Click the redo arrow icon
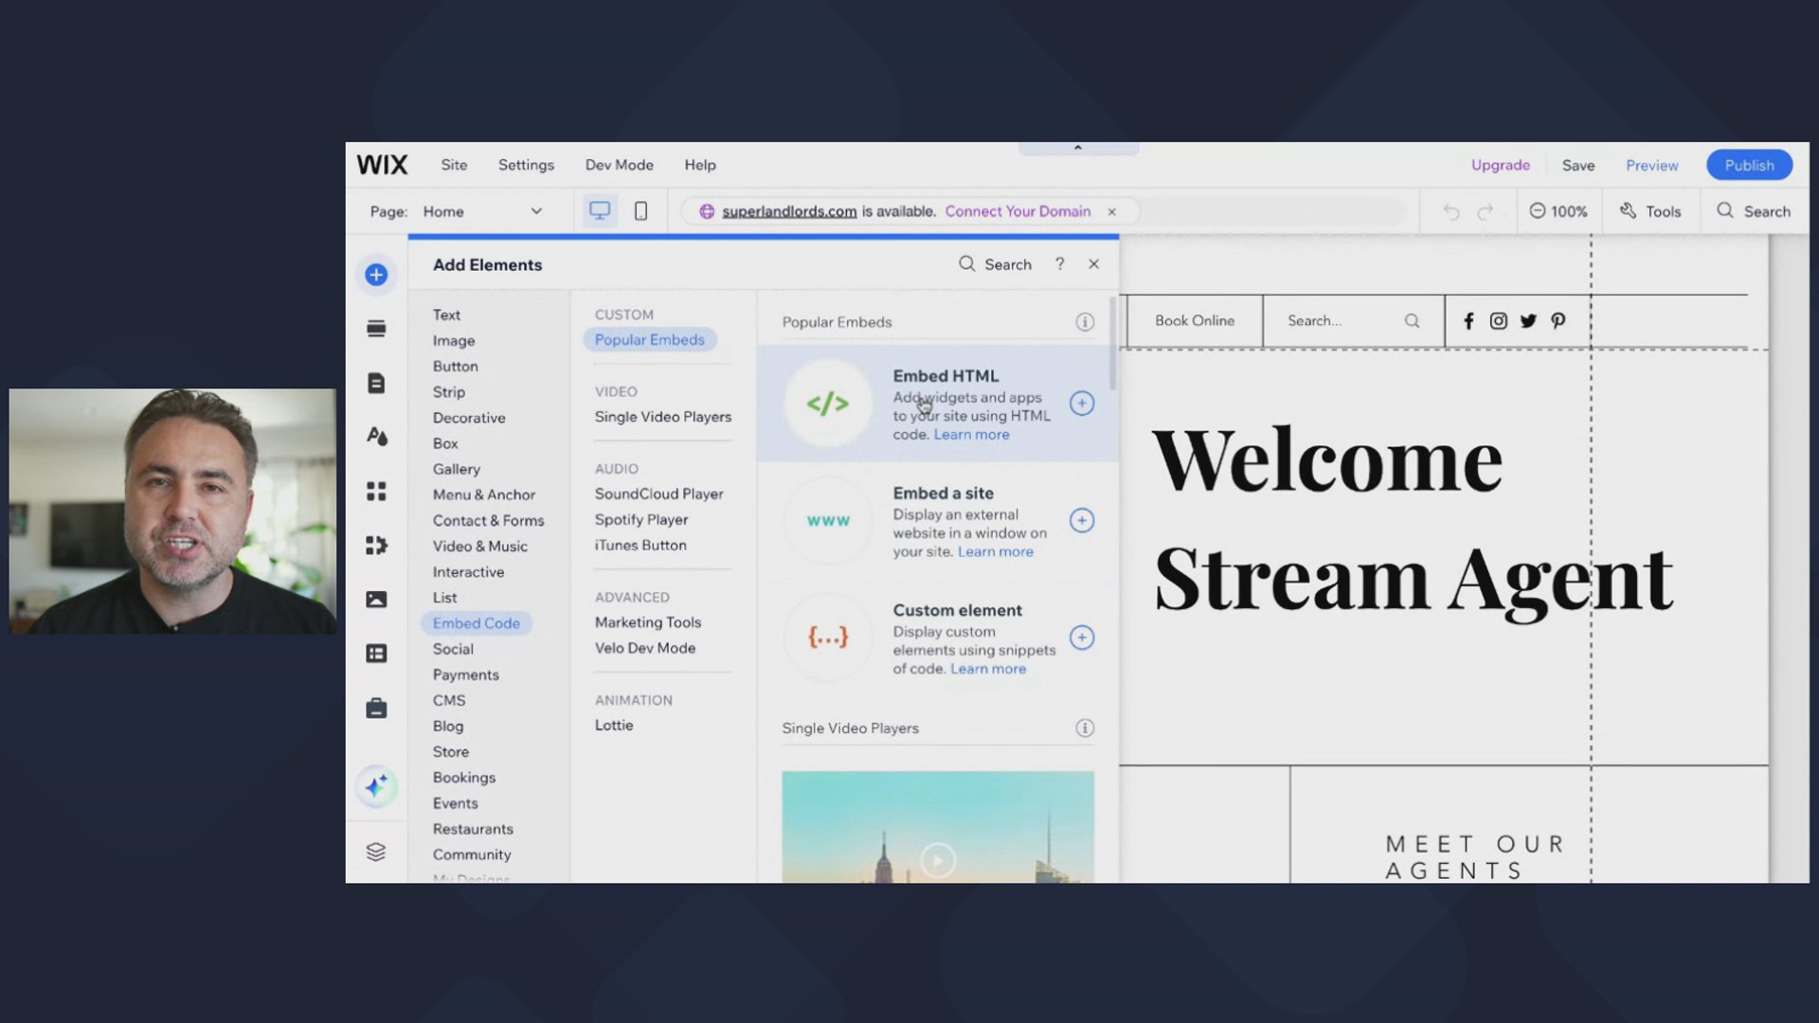Screen dimensions: 1819x1023 point(1486,212)
